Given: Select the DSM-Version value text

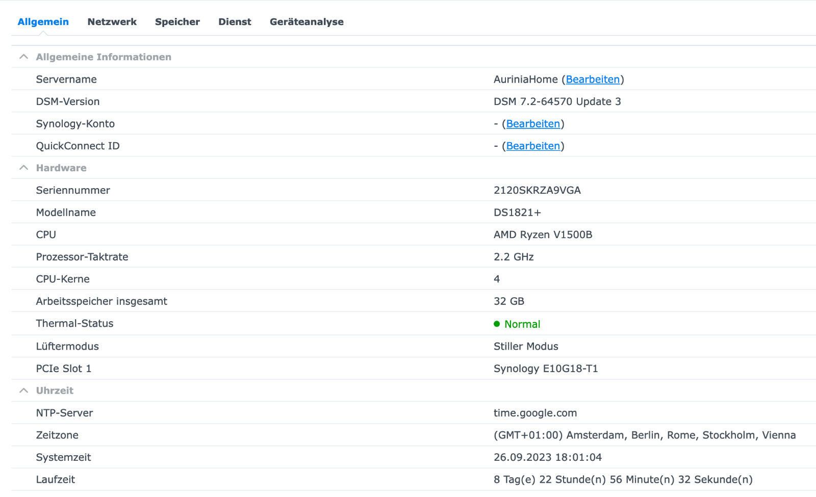Looking at the screenshot, I should (x=556, y=101).
